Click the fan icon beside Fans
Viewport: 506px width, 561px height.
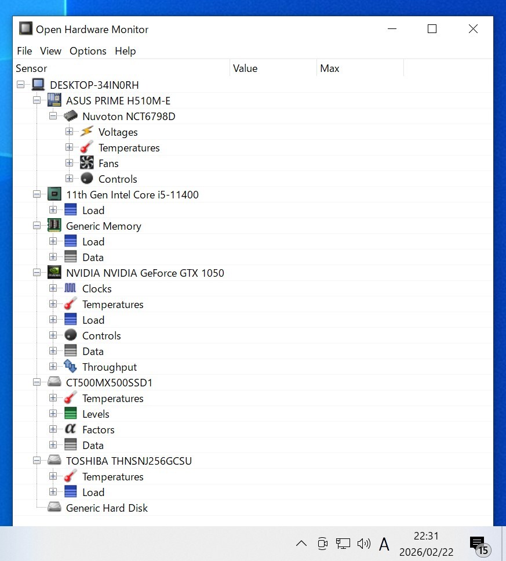click(x=86, y=163)
